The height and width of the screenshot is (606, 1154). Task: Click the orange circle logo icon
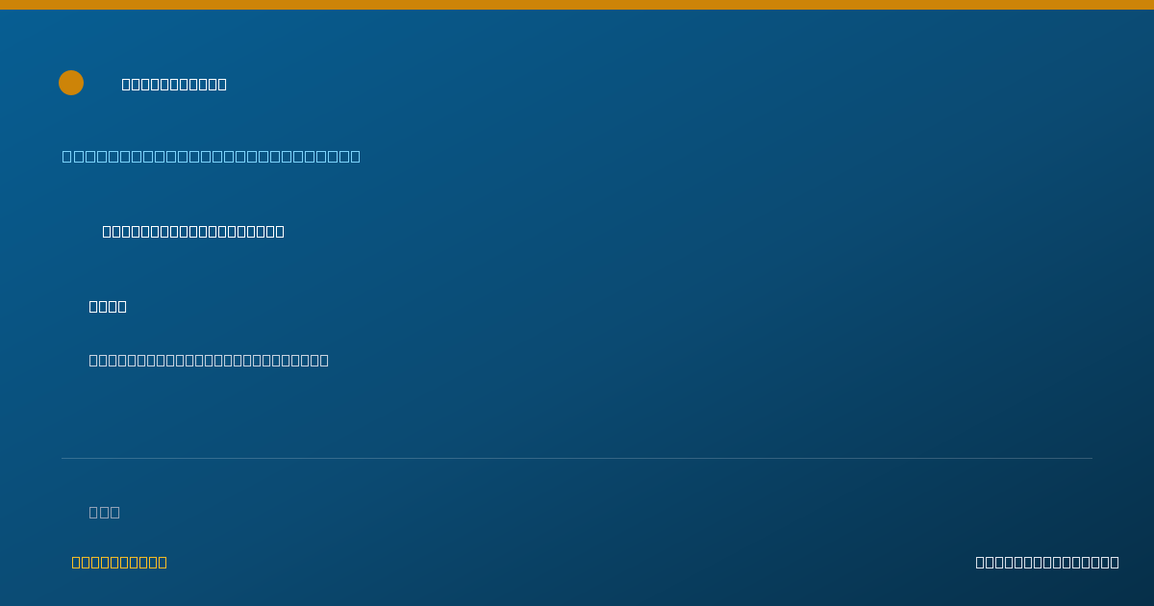(x=71, y=83)
